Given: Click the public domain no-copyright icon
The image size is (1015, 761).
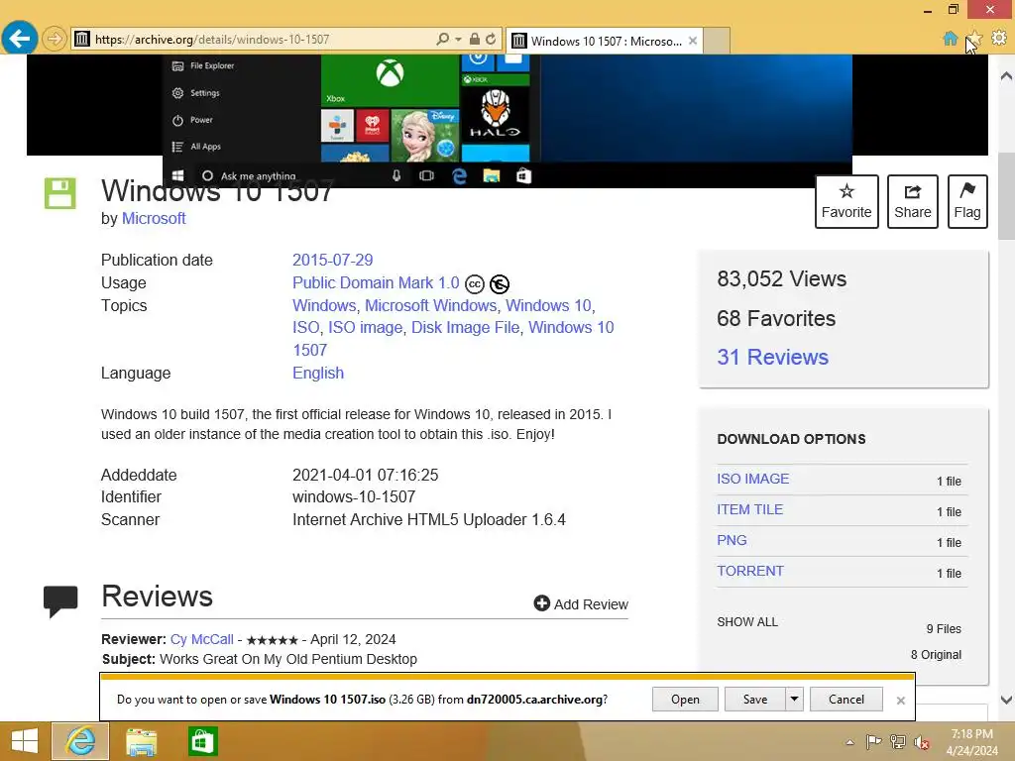Looking at the screenshot, I should [x=500, y=284].
